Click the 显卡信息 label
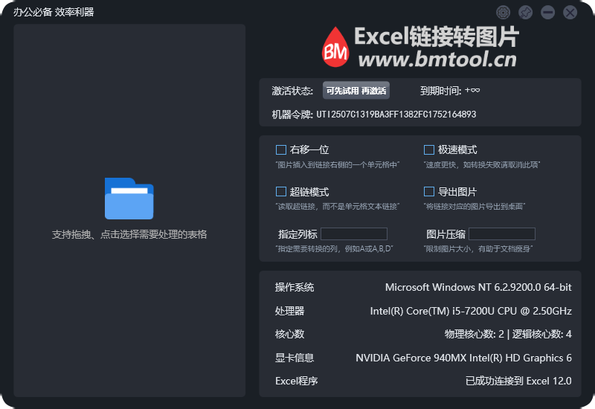Image resolution: width=595 pixels, height=409 pixels. pyautogui.click(x=295, y=358)
